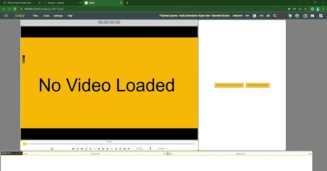Open the Stellar hamburger menu
The image size is (327, 171).
[x=6, y=16]
